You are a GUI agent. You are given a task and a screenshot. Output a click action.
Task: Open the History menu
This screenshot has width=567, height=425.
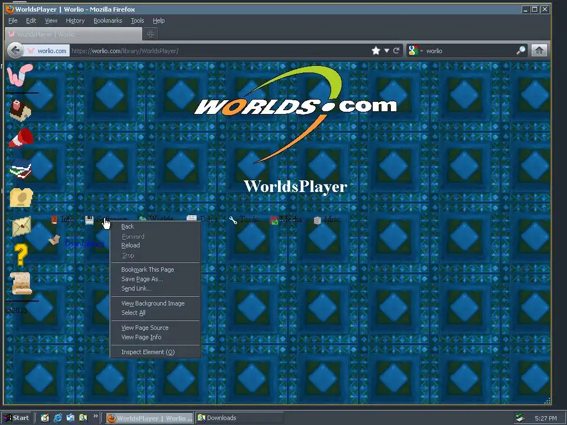[75, 20]
